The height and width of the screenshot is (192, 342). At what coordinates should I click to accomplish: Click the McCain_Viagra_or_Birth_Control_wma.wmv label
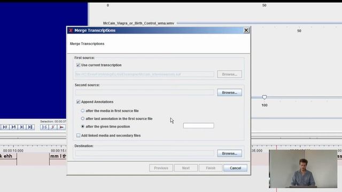(x=138, y=23)
